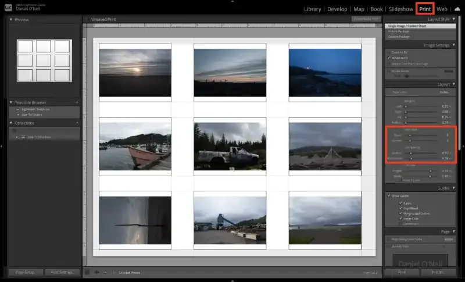Enable the Zoom to Fill checkbox
Viewport: 465px width, 282px height.
pyautogui.click(x=389, y=52)
